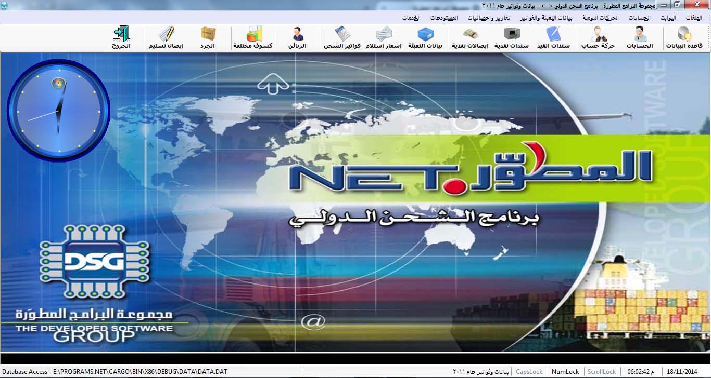This screenshot has width=711, height=378.
Task: Open سندات القيد journal vouchers icon
Action: point(553,38)
